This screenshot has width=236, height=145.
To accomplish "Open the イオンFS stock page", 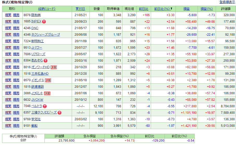I will coord(38,80).
